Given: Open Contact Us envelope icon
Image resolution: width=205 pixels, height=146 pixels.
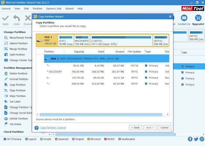Looking at the screenshot, I should 184,18.
